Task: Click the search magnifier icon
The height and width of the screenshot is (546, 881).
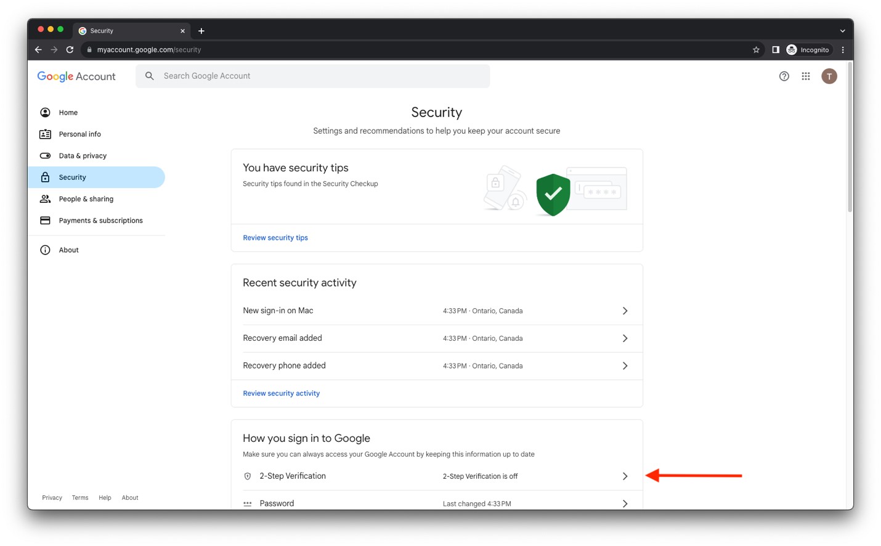Action: [x=149, y=76]
